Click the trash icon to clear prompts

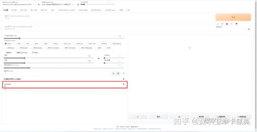click(x=222, y=24)
